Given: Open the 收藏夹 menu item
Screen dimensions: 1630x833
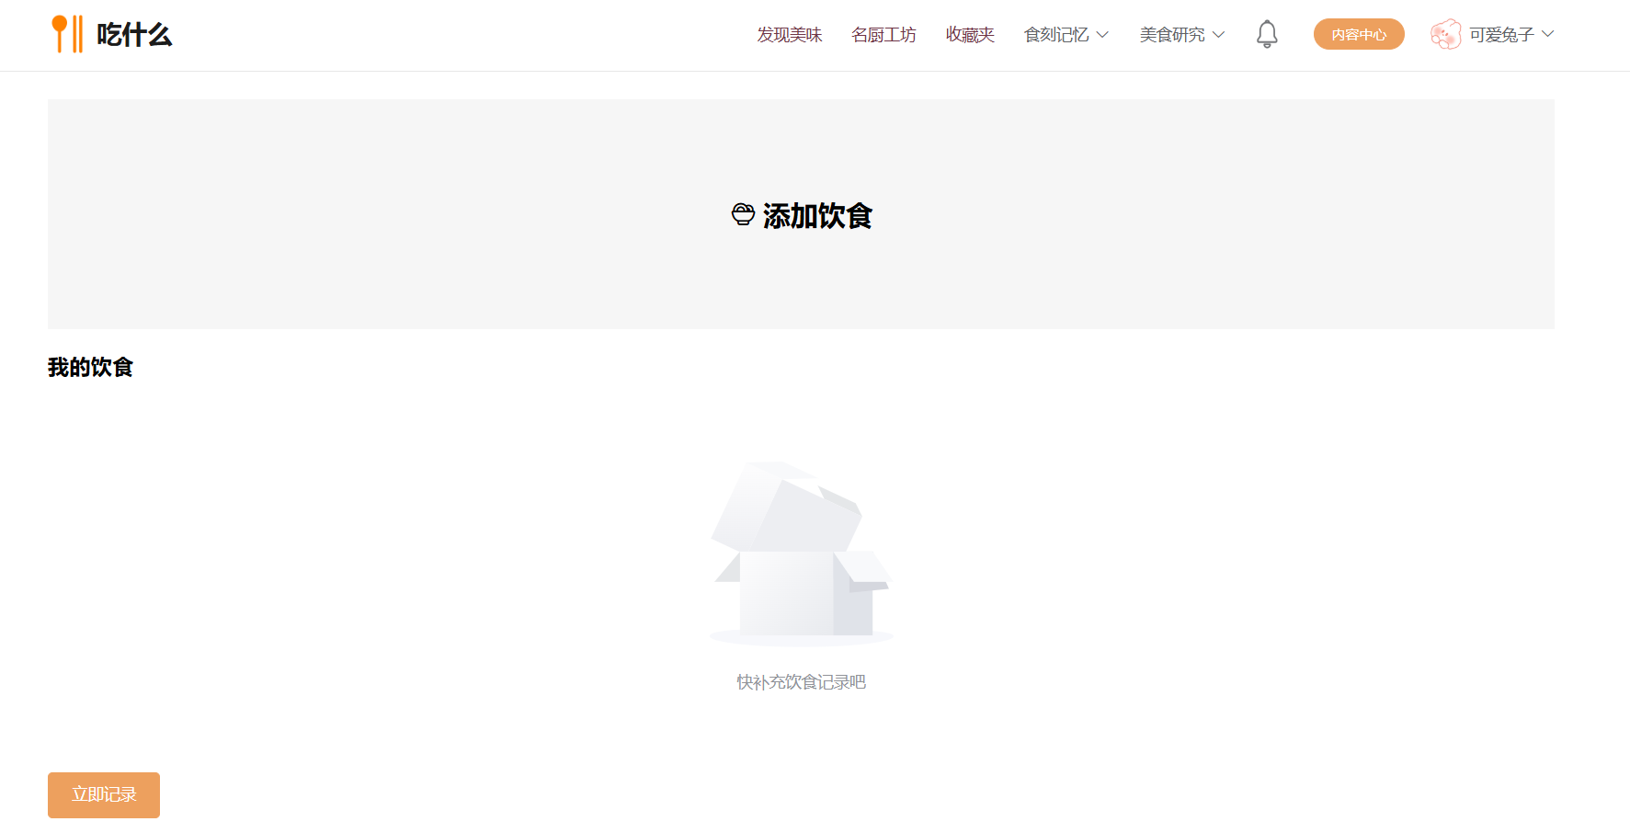Looking at the screenshot, I should click(970, 35).
